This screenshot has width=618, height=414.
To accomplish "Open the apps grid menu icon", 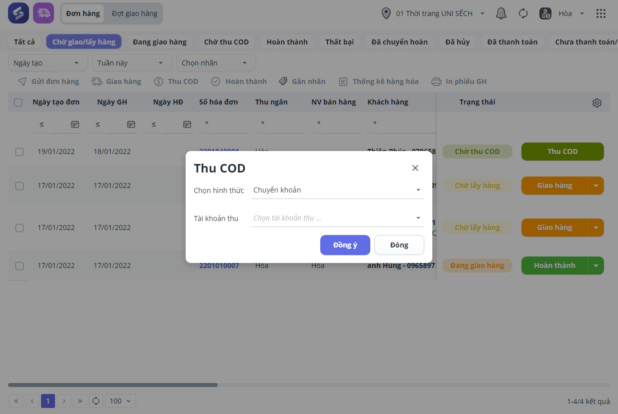I will click(x=601, y=13).
